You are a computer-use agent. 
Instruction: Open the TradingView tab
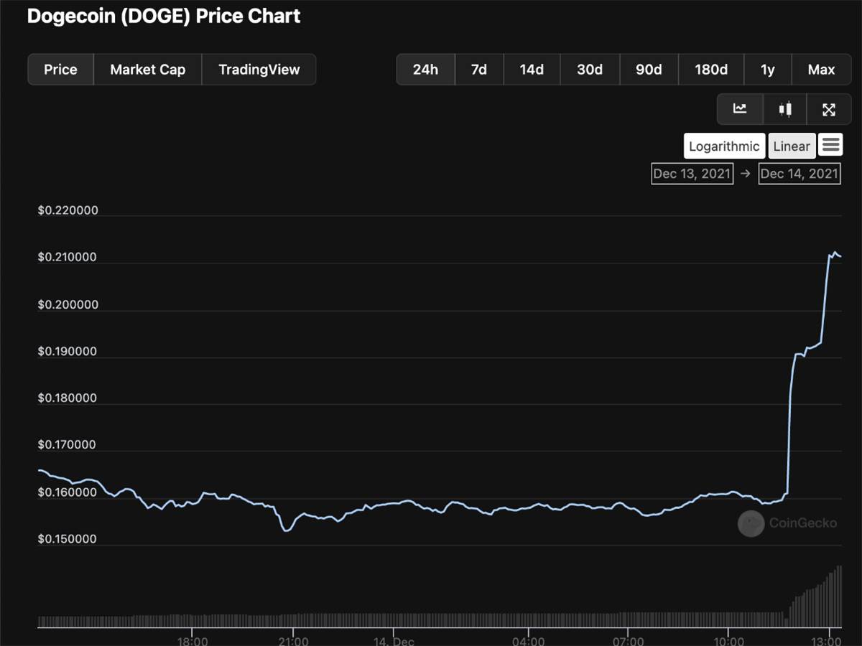259,69
